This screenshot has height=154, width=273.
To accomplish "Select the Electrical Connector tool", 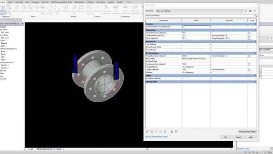I will (106, 9).
